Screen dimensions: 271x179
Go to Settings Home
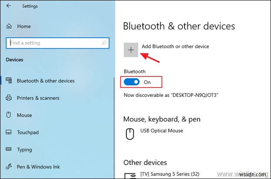point(24,27)
